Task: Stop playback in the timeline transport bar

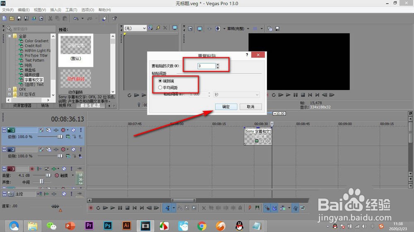Action: click(x=127, y=208)
